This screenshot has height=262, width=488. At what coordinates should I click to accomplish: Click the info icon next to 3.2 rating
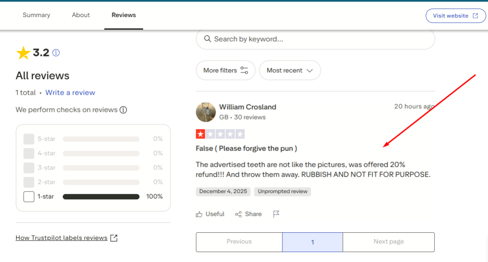tap(56, 53)
